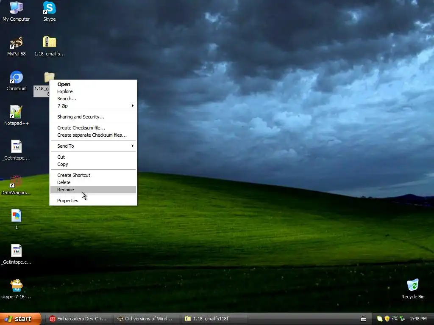Choose Search... in the context menu

93,99
